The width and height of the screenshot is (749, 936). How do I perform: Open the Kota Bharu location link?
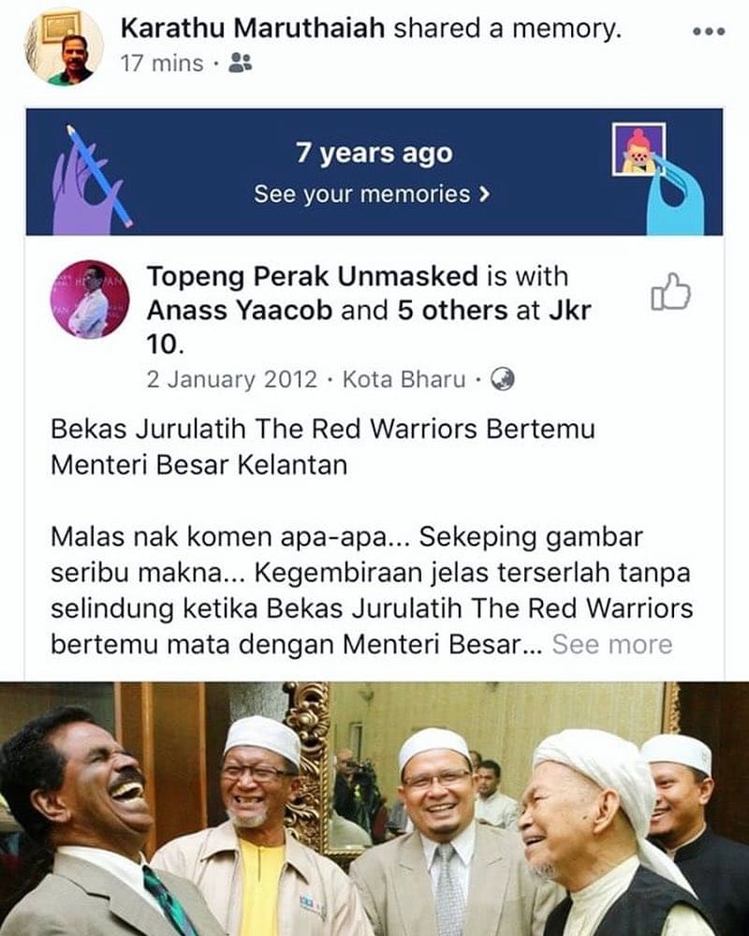click(404, 380)
